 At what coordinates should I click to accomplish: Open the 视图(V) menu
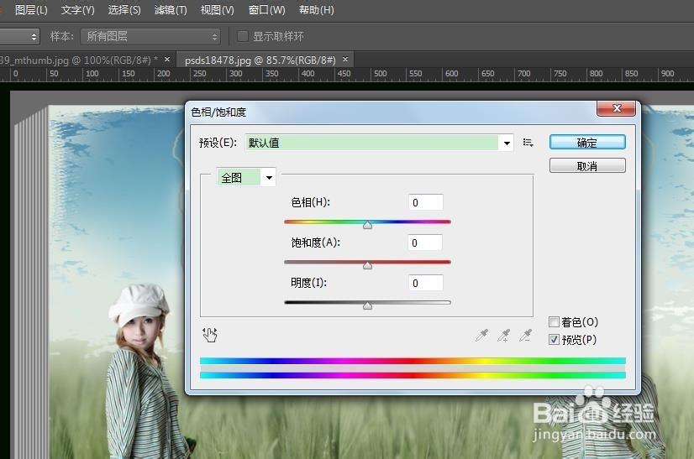pyautogui.click(x=217, y=10)
